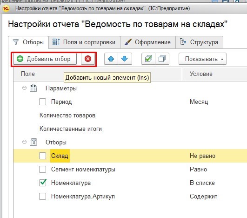Open the Показывать dropdown

203,59
